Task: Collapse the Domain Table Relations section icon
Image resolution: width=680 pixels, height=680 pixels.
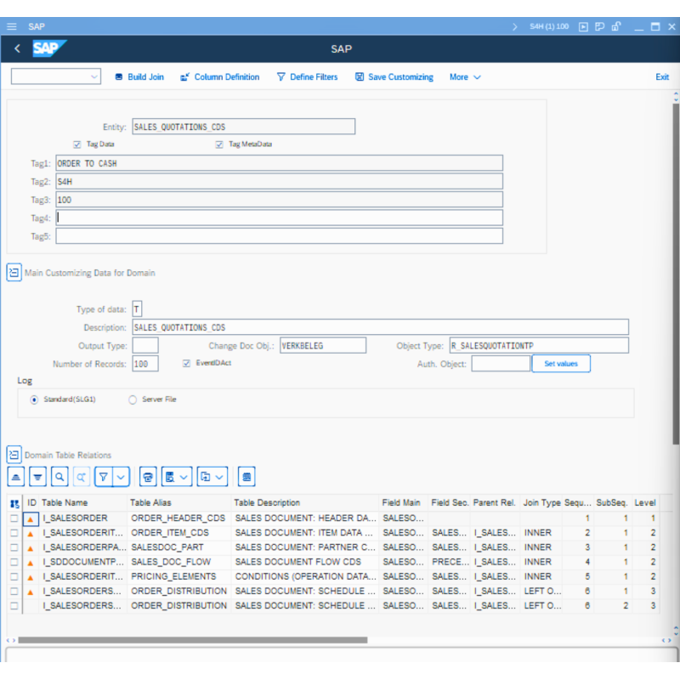Action: 14,455
